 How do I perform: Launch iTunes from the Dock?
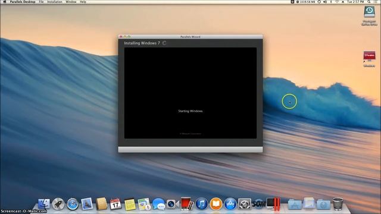[201, 204]
